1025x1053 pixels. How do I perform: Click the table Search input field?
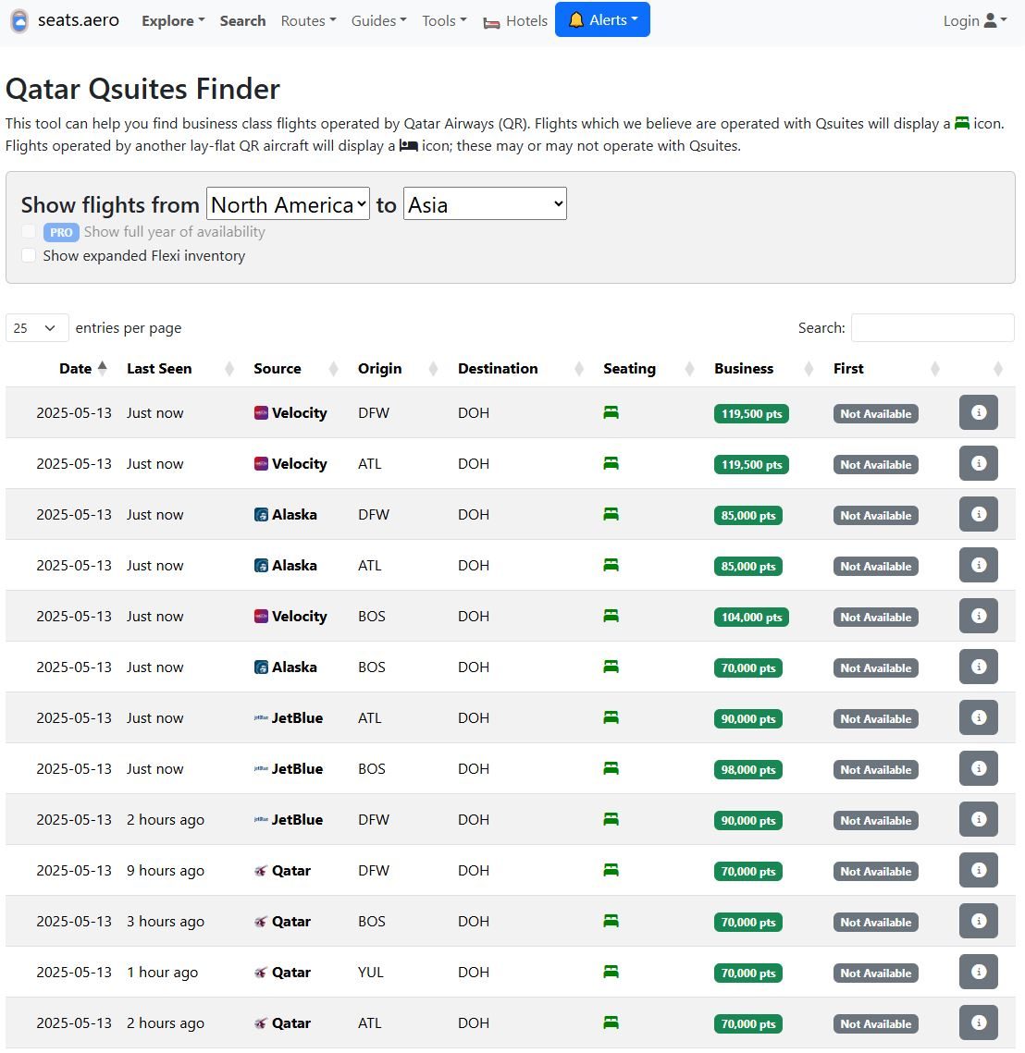(932, 328)
